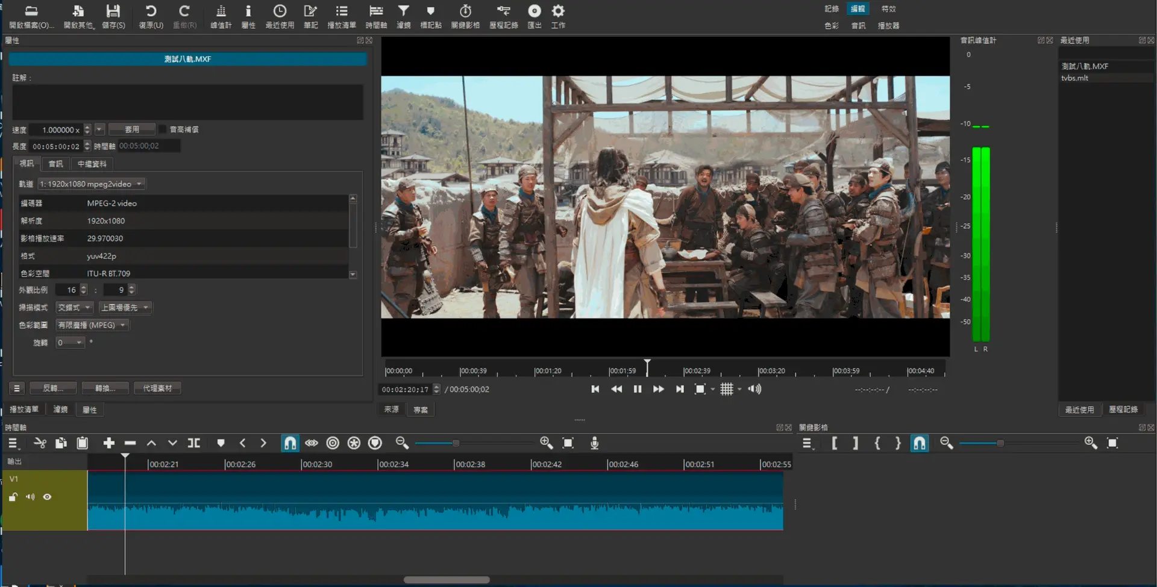The height and width of the screenshot is (587, 1157).
Task: Click the 代理素材 proxy button
Action: (x=157, y=388)
